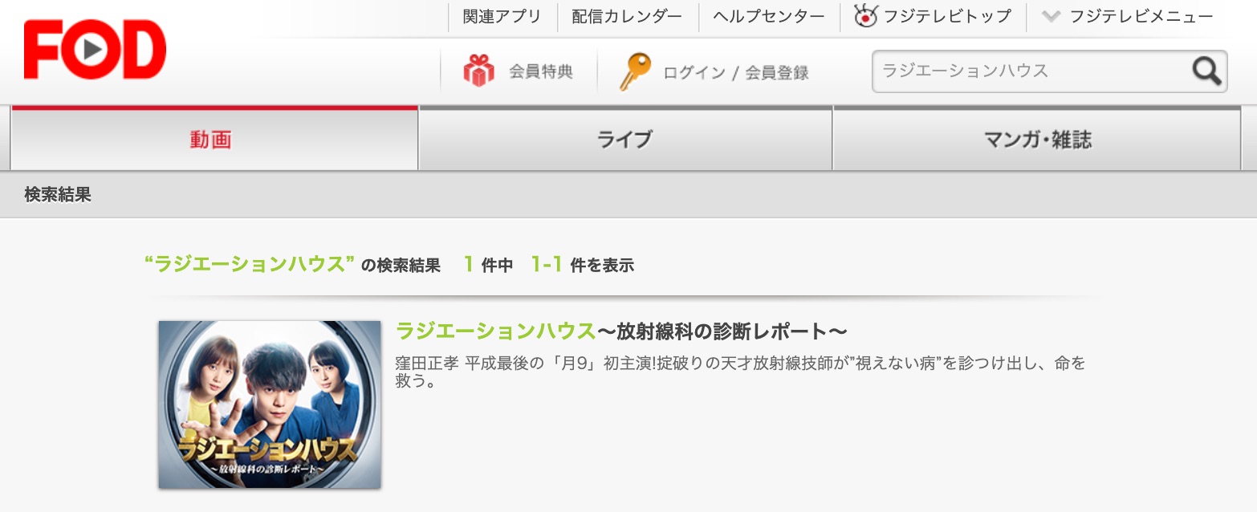The width and height of the screenshot is (1257, 512).
Task: Switch to the ライブ tab
Action: pos(625,139)
